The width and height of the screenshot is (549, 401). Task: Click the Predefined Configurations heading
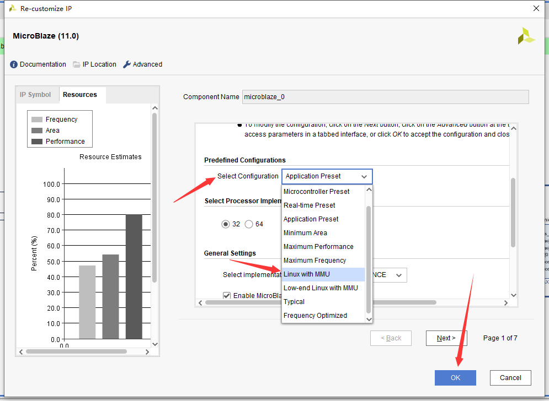coord(245,160)
